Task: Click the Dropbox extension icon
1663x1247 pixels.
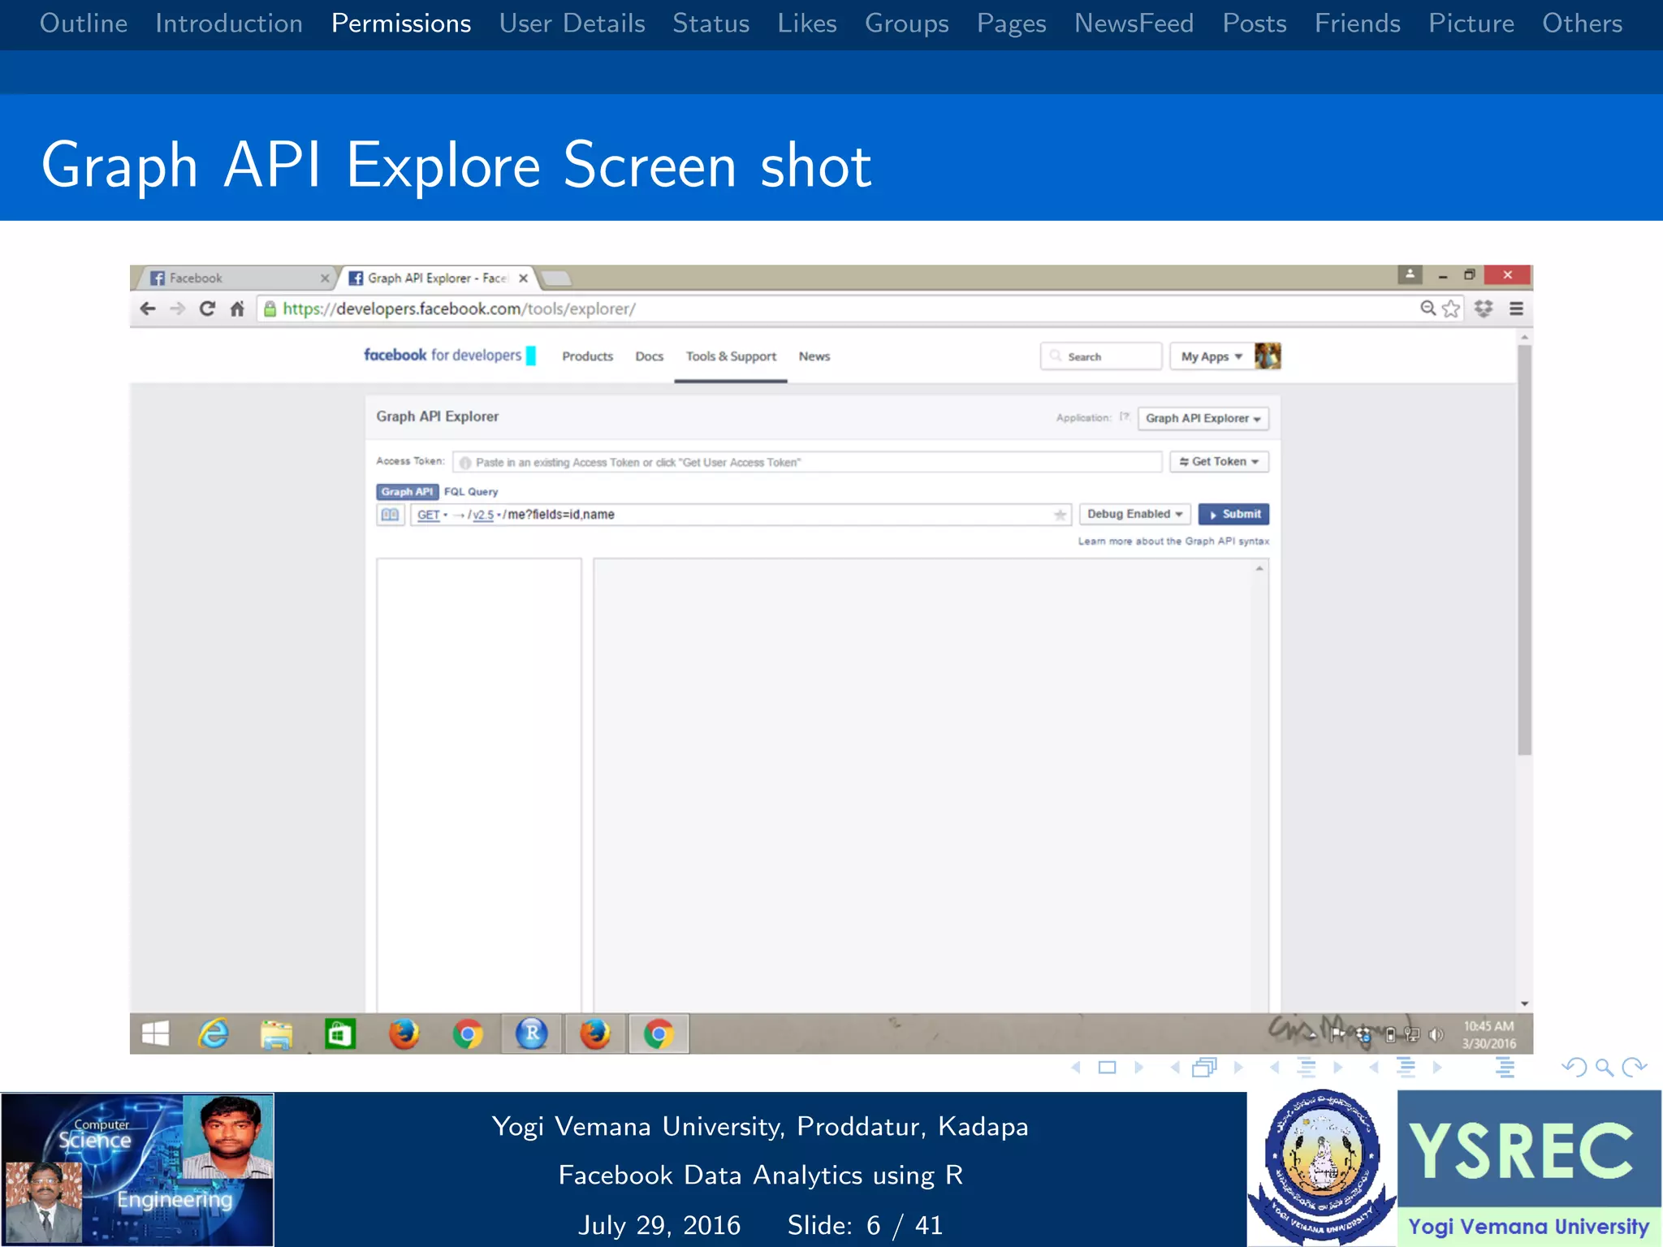Action: (x=1484, y=309)
